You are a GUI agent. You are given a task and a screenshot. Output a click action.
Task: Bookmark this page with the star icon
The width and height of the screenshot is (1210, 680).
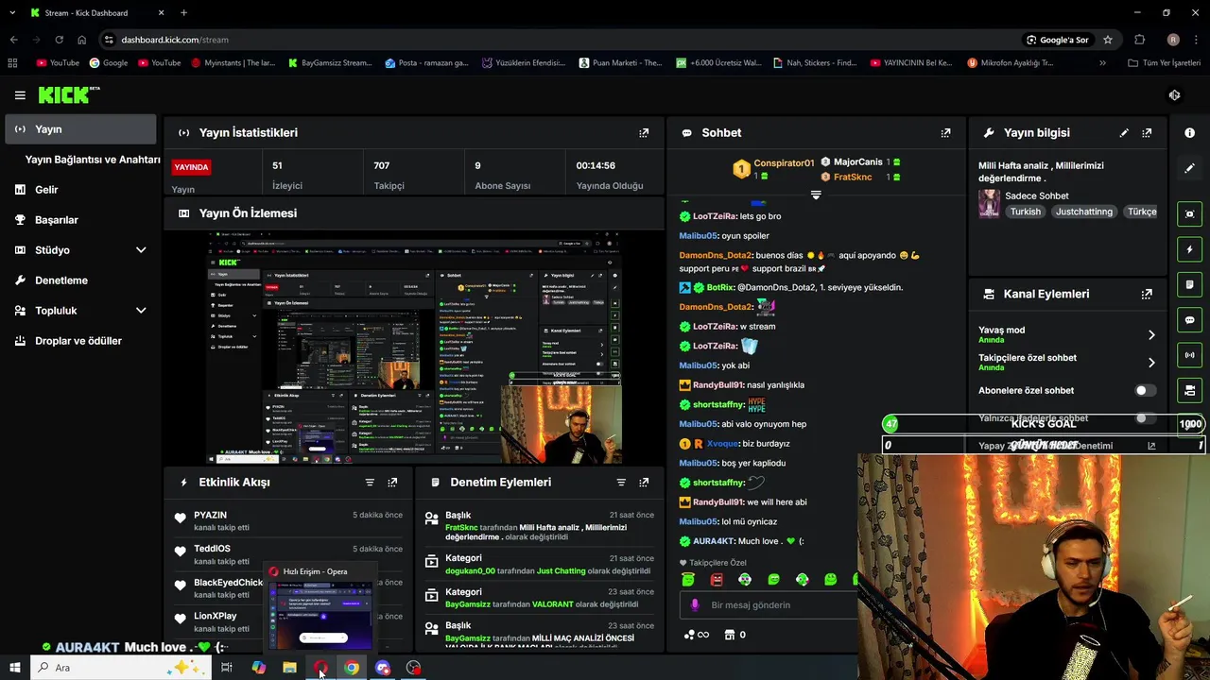(1108, 40)
